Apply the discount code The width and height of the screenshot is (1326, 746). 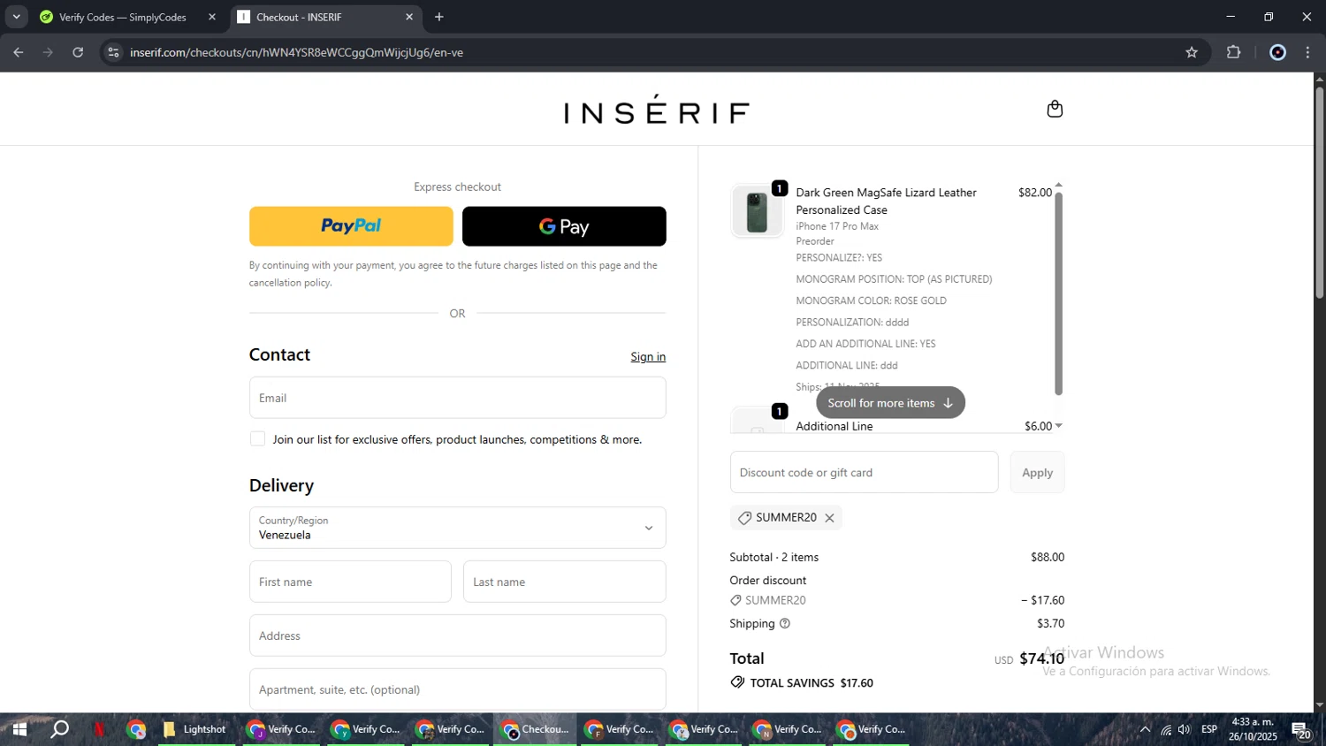click(1037, 473)
